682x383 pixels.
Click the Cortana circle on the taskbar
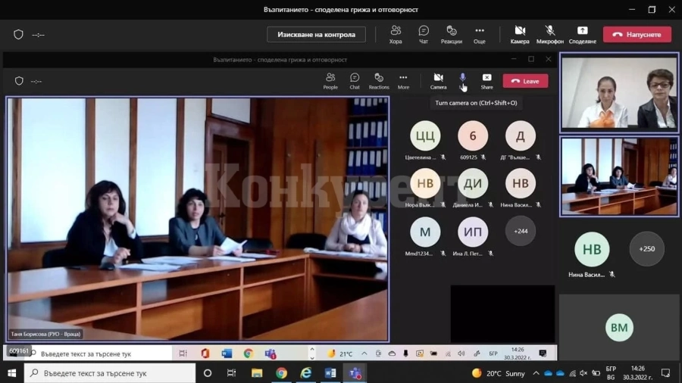pyautogui.click(x=208, y=373)
